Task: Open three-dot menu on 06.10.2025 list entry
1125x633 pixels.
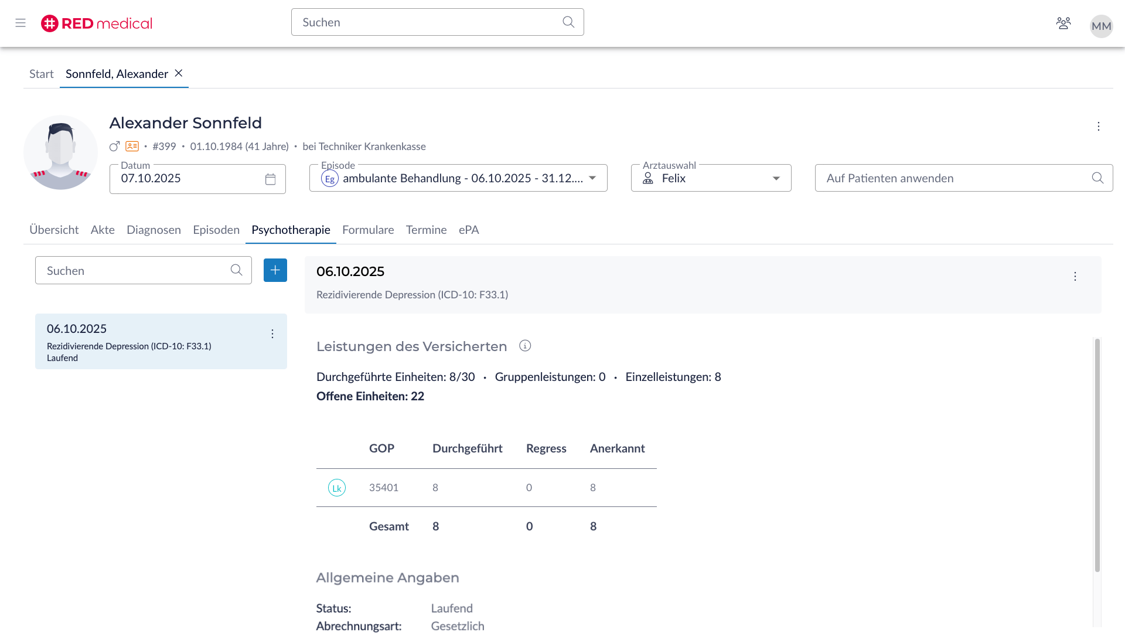Action: pos(272,334)
